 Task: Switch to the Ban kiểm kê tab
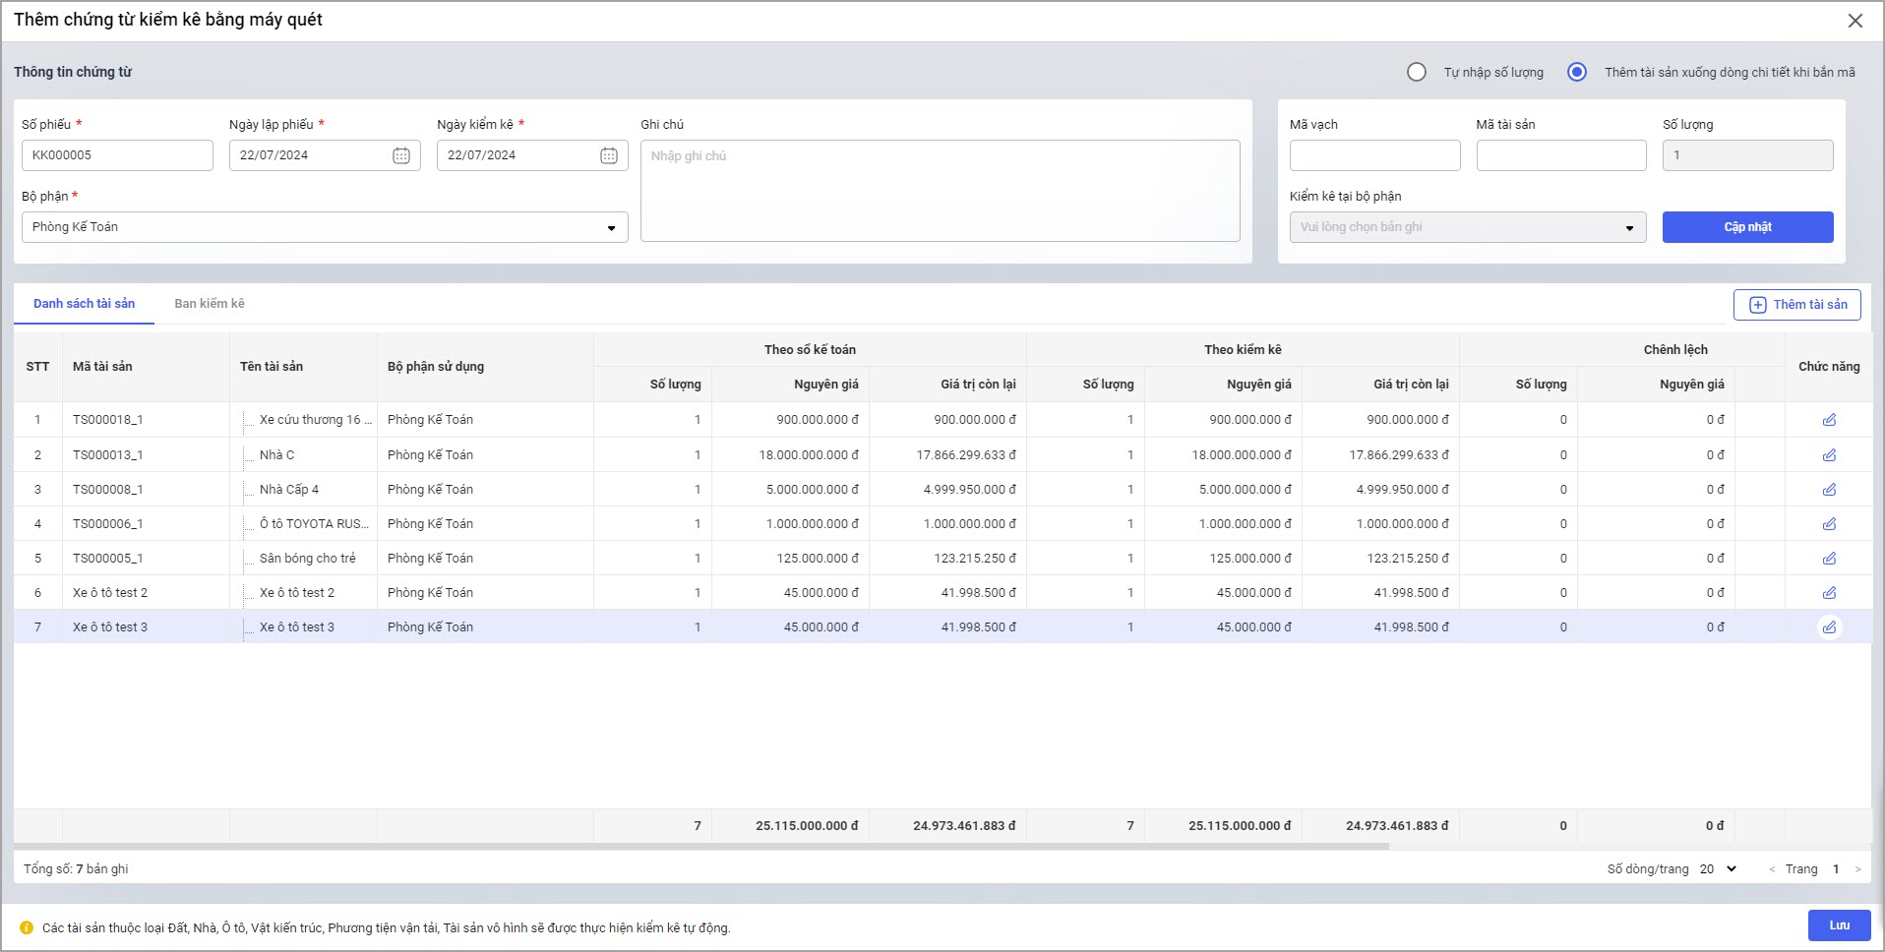[x=210, y=304]
